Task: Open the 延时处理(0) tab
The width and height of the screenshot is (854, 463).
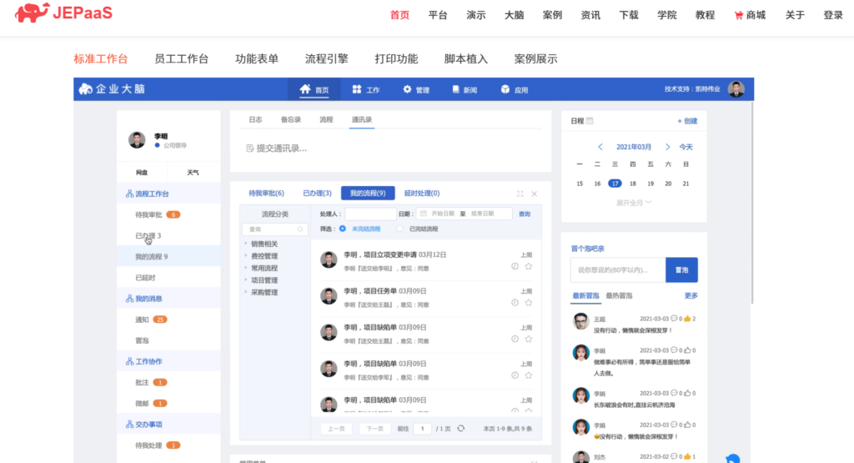Action: point(421,194)
